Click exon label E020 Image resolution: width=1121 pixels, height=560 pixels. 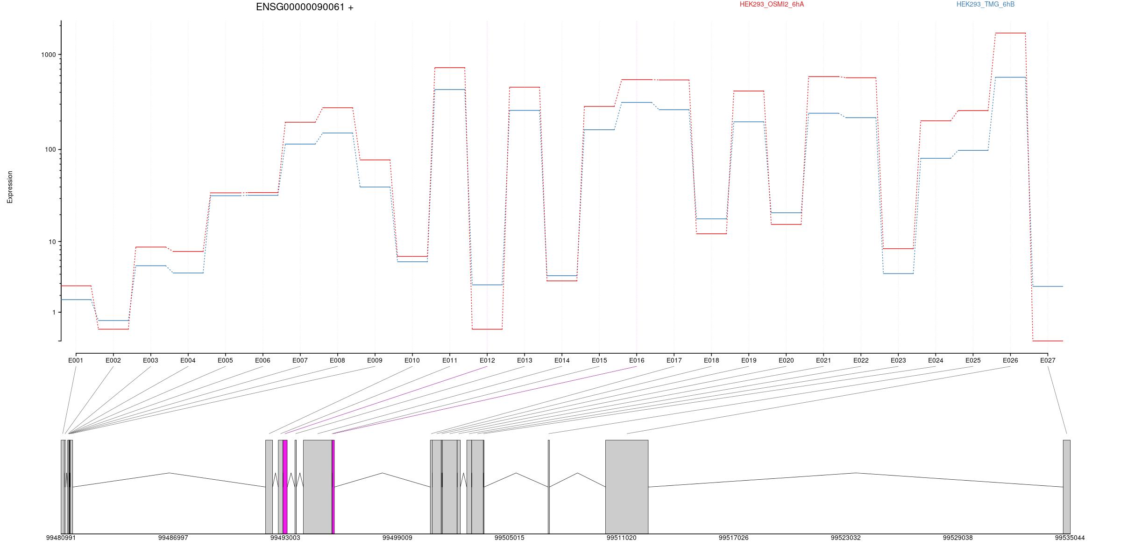tap(786, 360)
